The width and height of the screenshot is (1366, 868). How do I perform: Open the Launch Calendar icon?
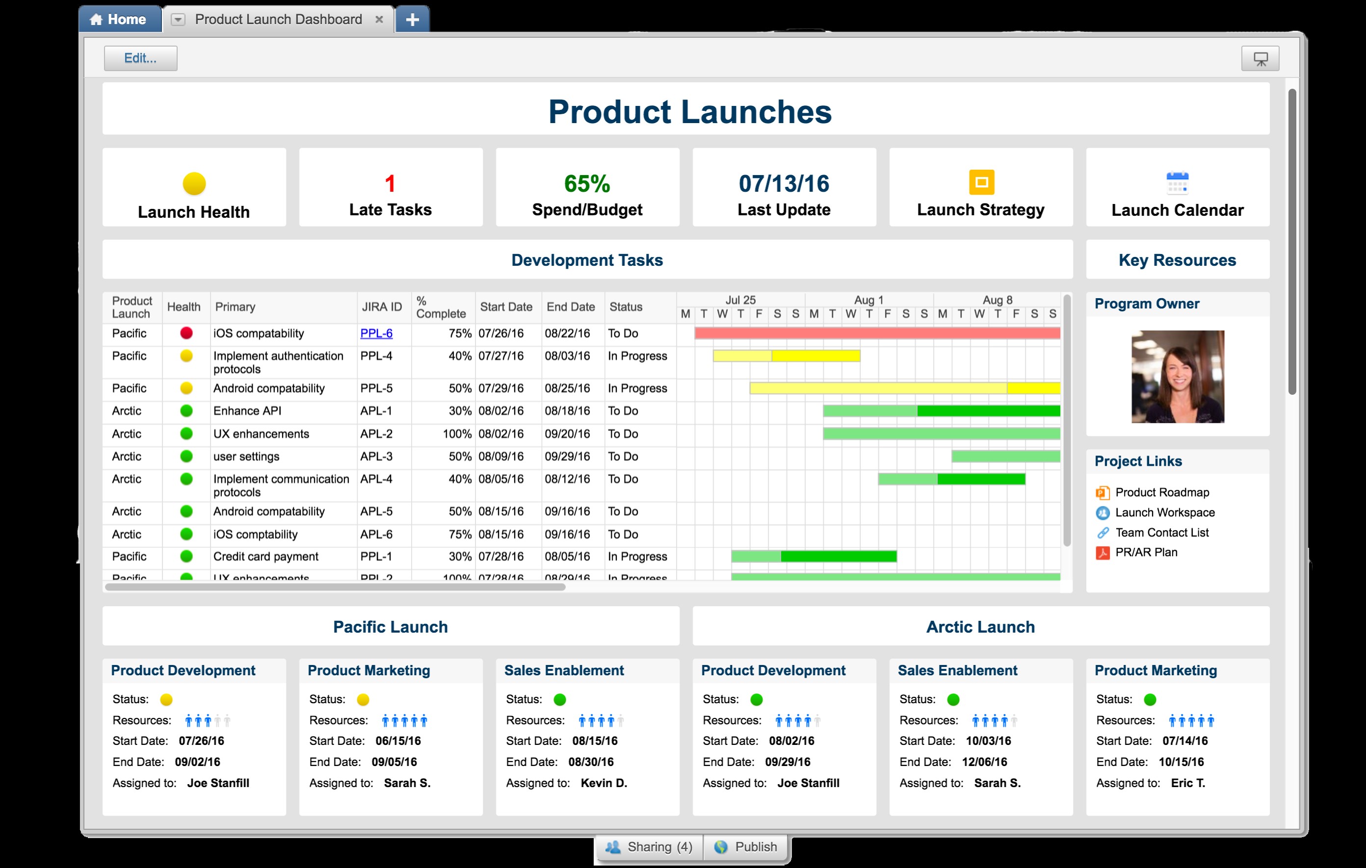[1177, 183]
